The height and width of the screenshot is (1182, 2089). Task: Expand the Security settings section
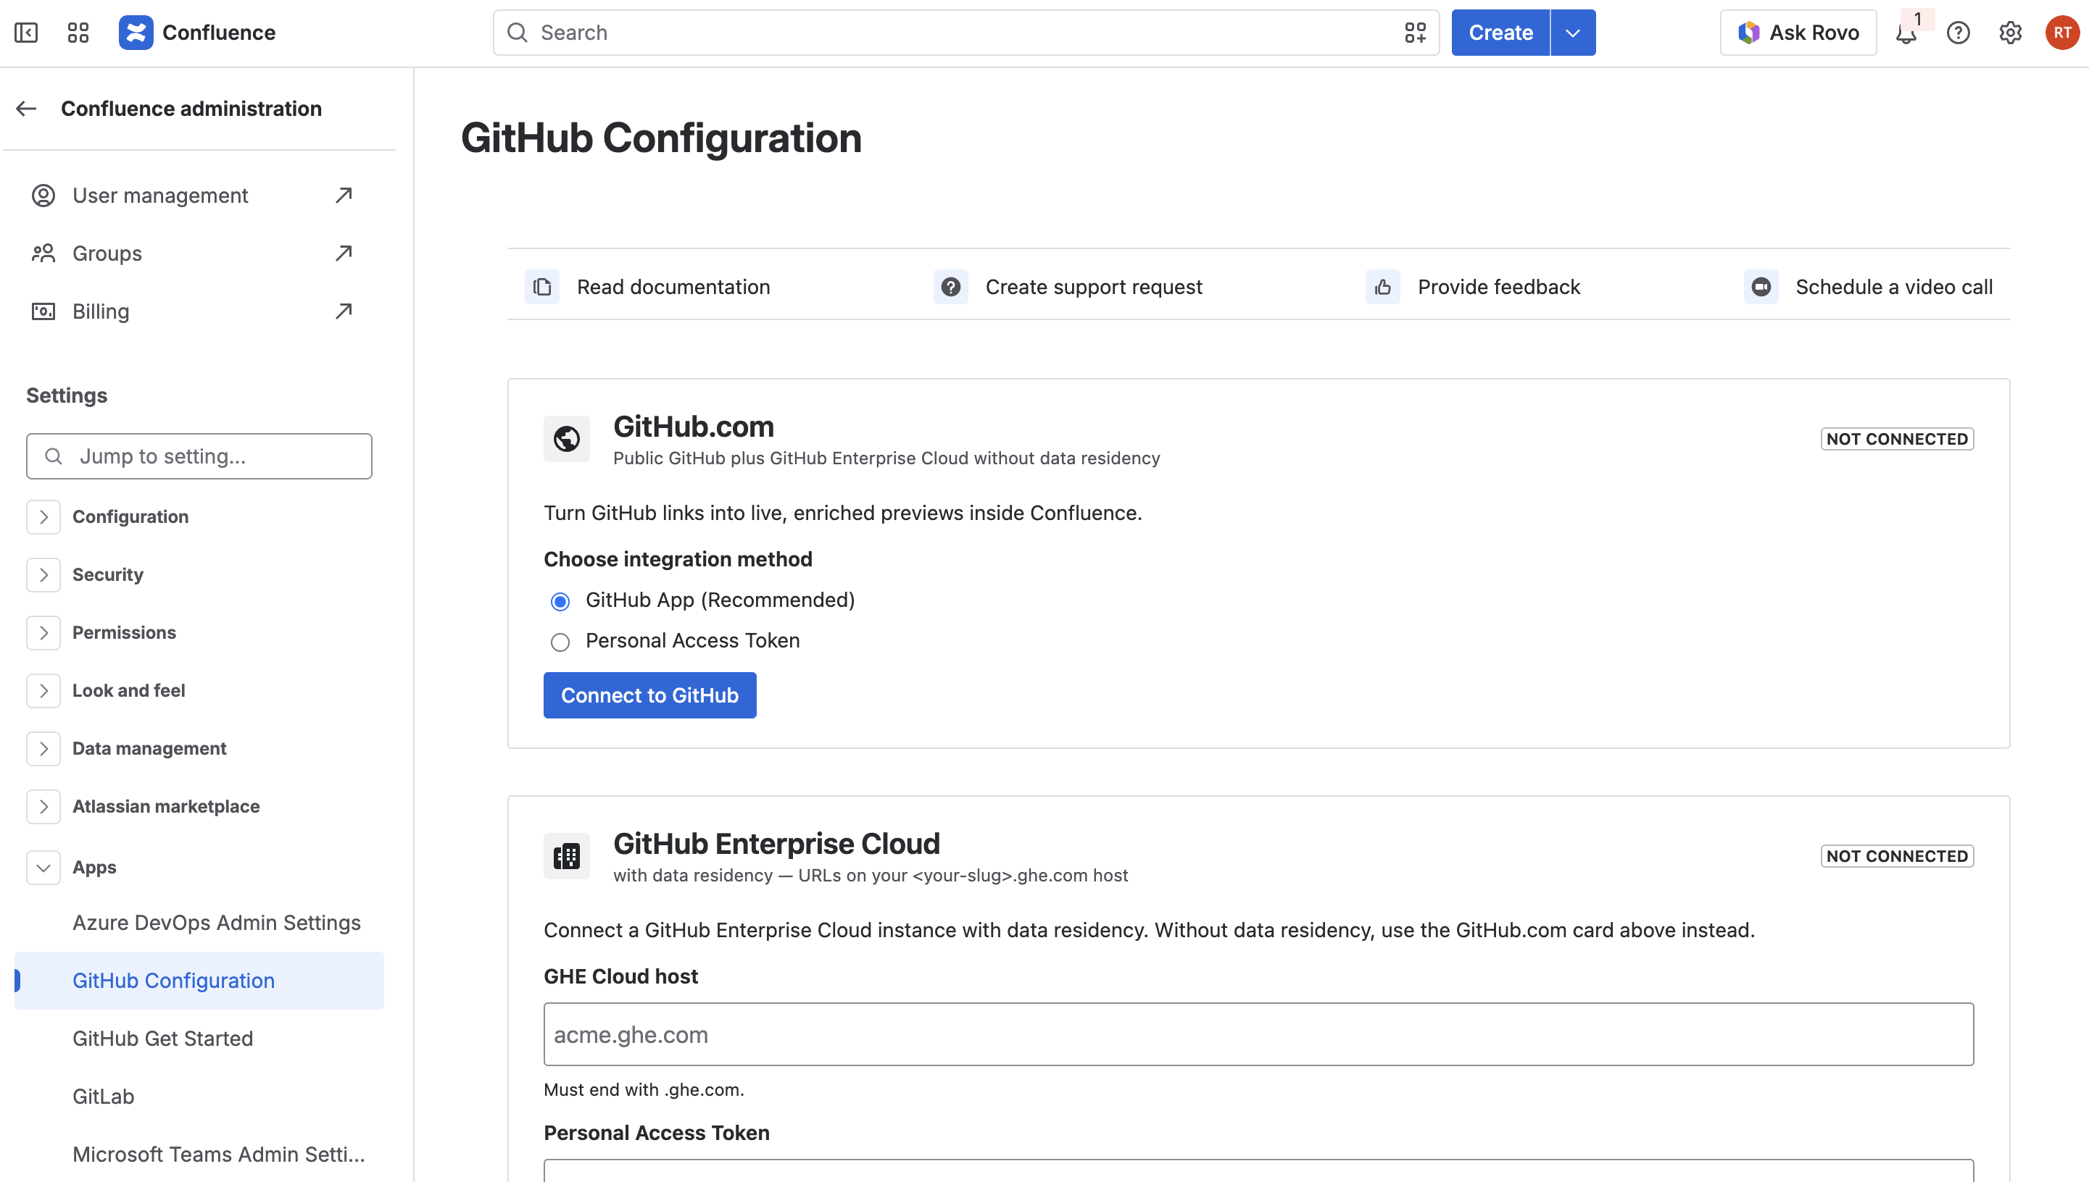pyautogui.click(x=44, y=575)
